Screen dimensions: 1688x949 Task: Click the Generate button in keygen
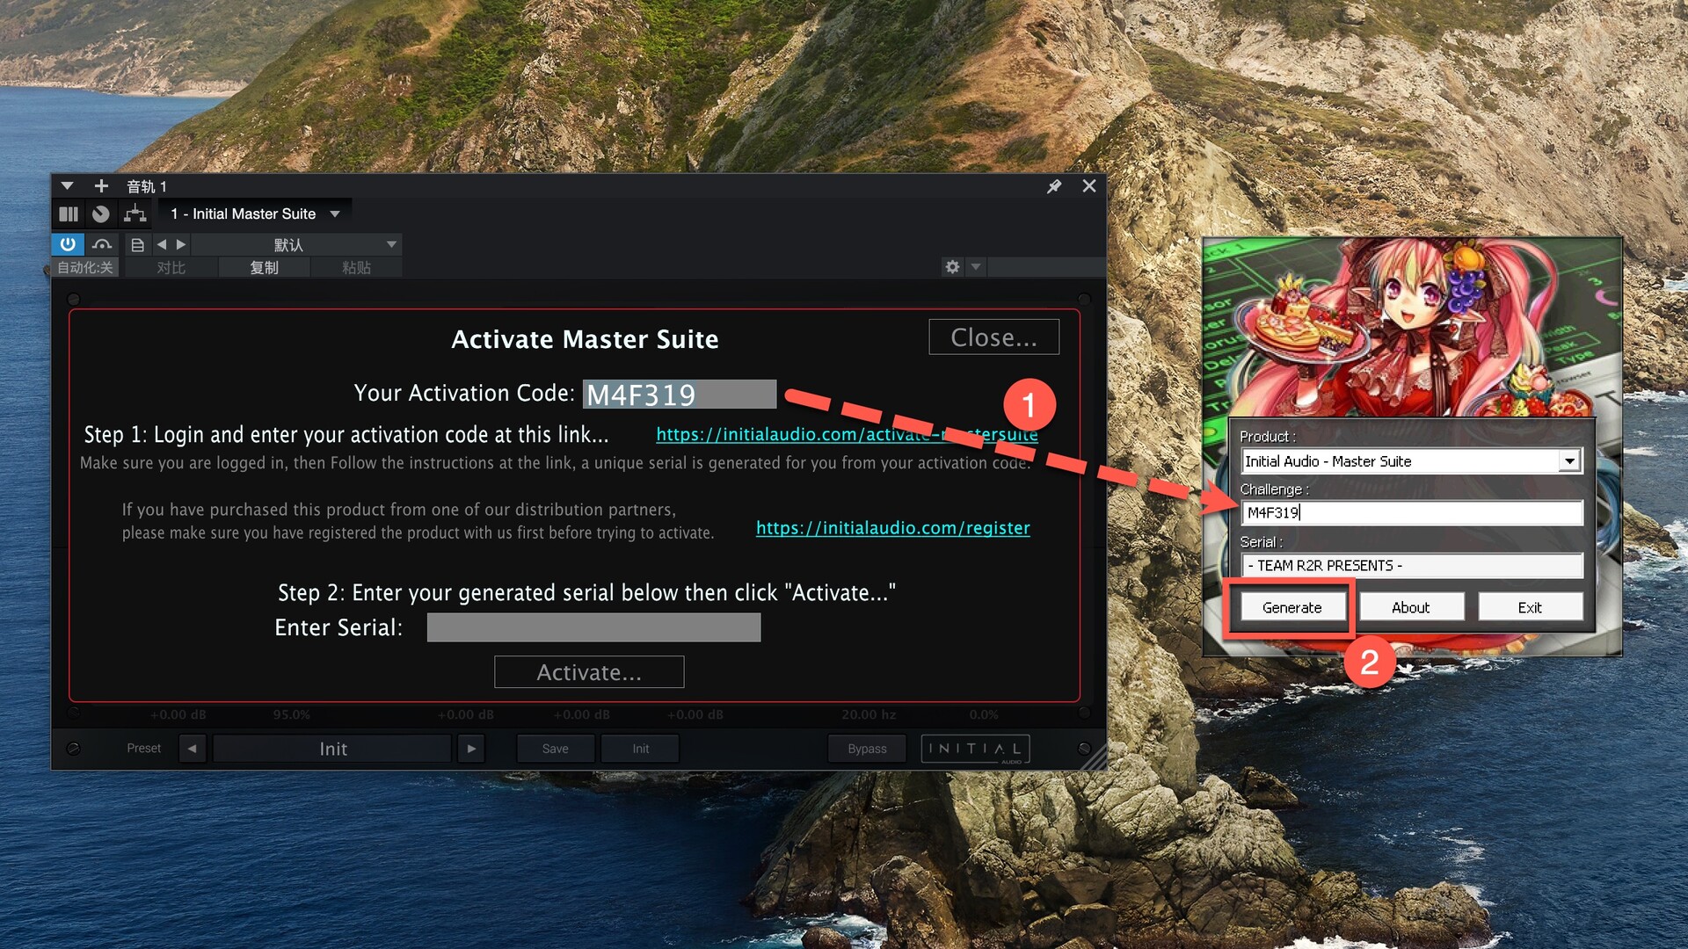[x=1291, y=607]
